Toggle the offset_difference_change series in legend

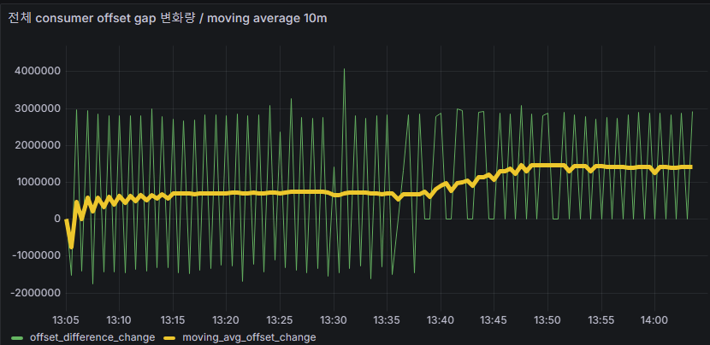[92, 337]
